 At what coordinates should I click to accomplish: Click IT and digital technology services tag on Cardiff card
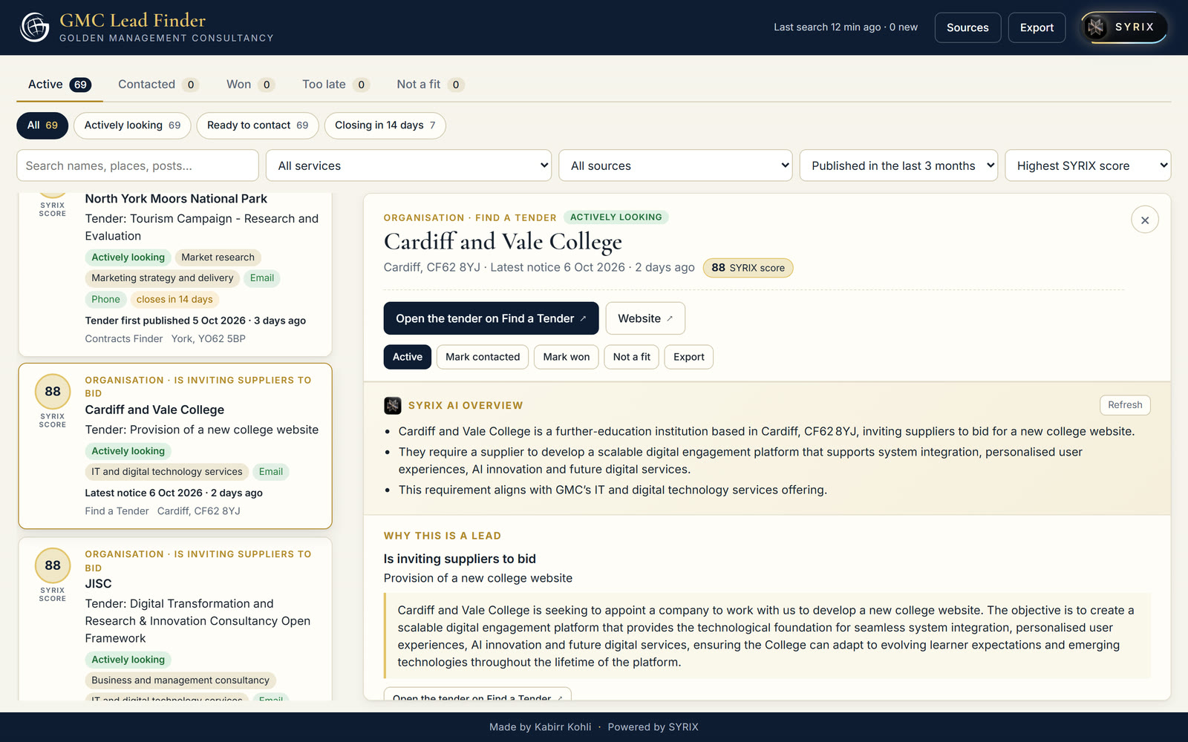pyautogui.click(x=167, y=472)
